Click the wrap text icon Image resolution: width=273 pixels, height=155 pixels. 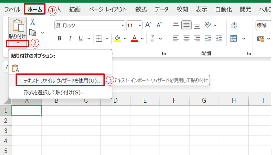pyautogui.click(x=234, y=25)
